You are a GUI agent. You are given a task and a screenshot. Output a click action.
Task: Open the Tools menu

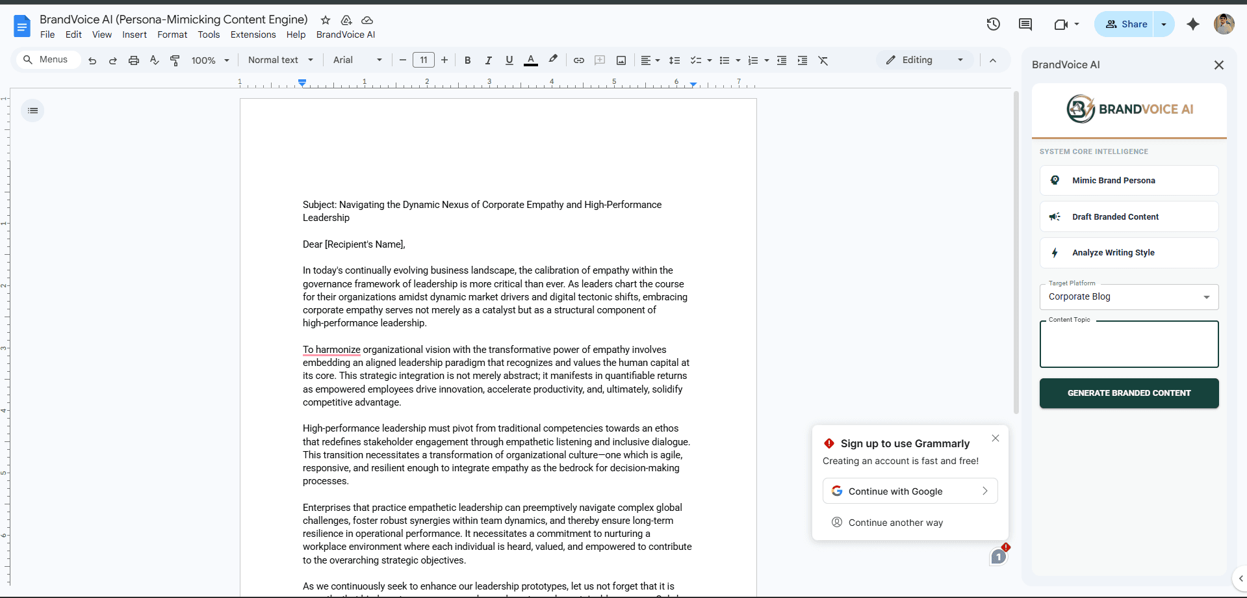coord(209,34)
